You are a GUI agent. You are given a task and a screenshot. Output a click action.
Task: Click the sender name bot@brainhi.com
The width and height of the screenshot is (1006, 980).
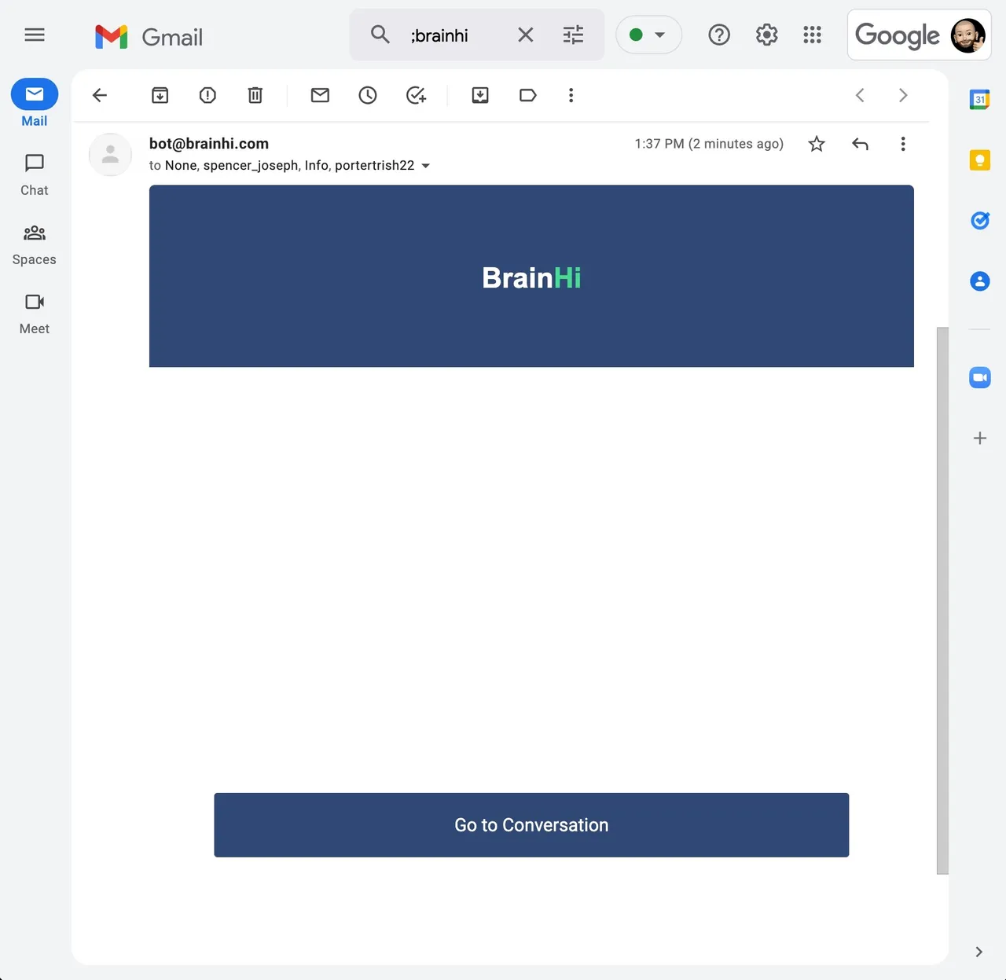click(x=209, y=144)
